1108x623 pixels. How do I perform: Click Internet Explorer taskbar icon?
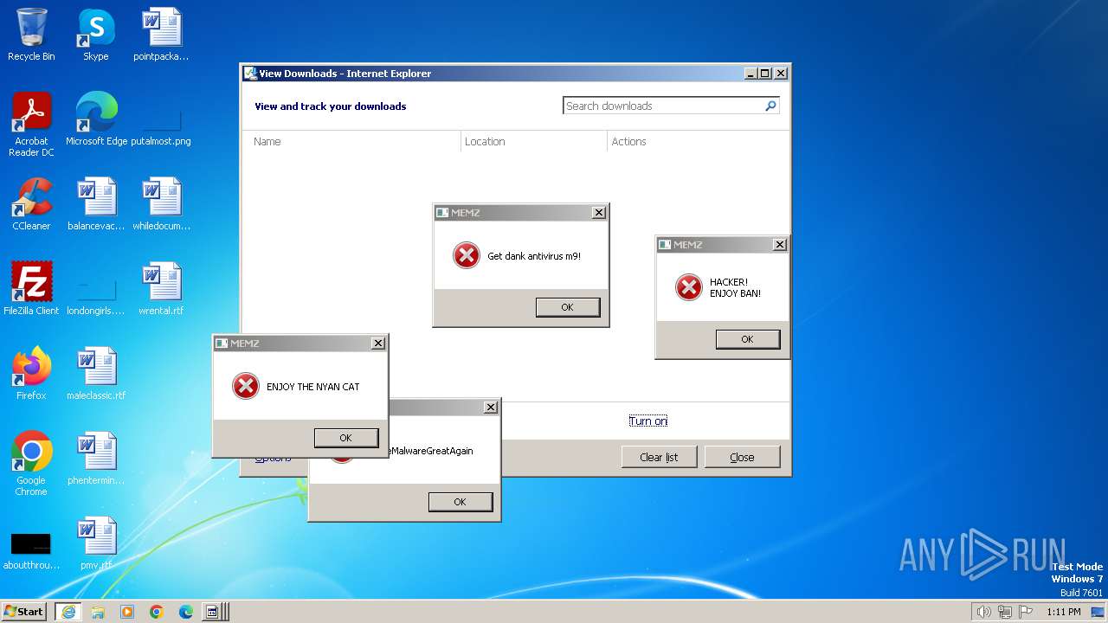[x=68, y=612]
